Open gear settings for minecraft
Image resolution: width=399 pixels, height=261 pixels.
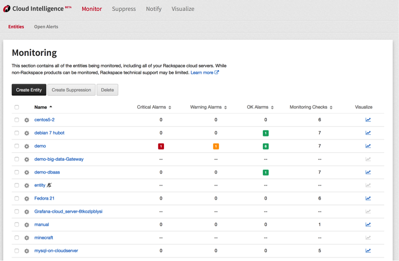[27, 238]
